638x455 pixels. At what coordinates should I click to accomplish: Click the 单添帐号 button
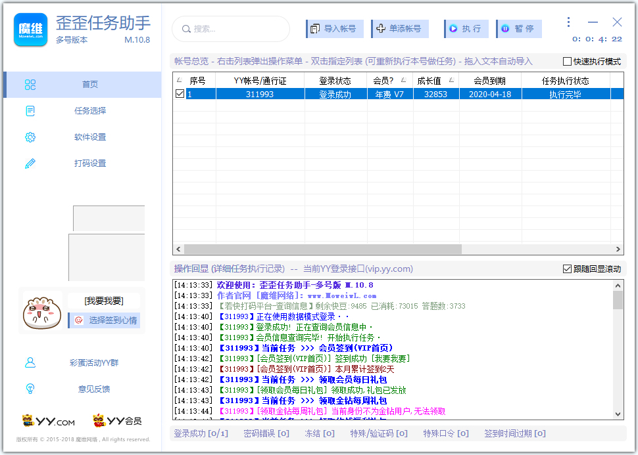point(399,29)
